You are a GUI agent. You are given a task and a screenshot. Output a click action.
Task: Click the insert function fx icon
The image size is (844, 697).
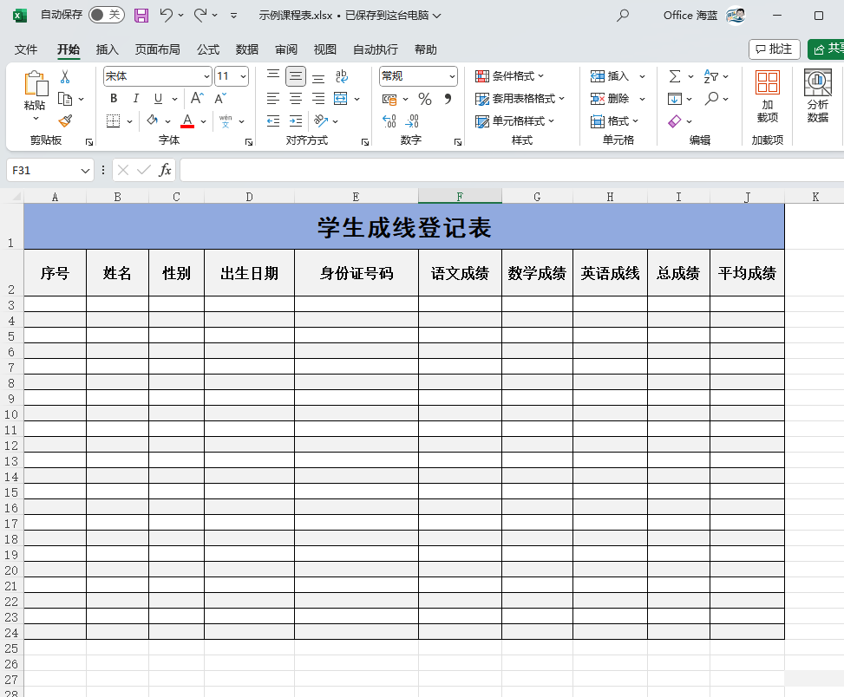165,170
